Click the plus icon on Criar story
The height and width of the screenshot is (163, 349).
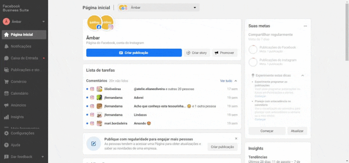tap(188, 53)
